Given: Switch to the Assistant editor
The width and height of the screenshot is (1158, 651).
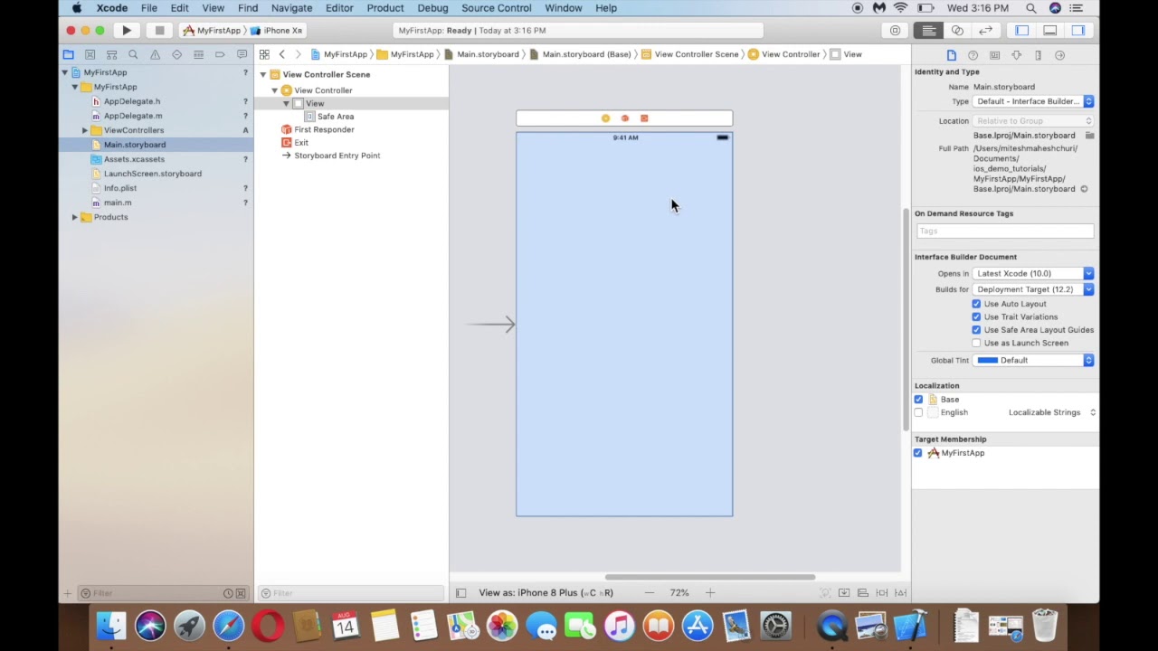Looking at the screenshot, I should [x=957, y=31].
